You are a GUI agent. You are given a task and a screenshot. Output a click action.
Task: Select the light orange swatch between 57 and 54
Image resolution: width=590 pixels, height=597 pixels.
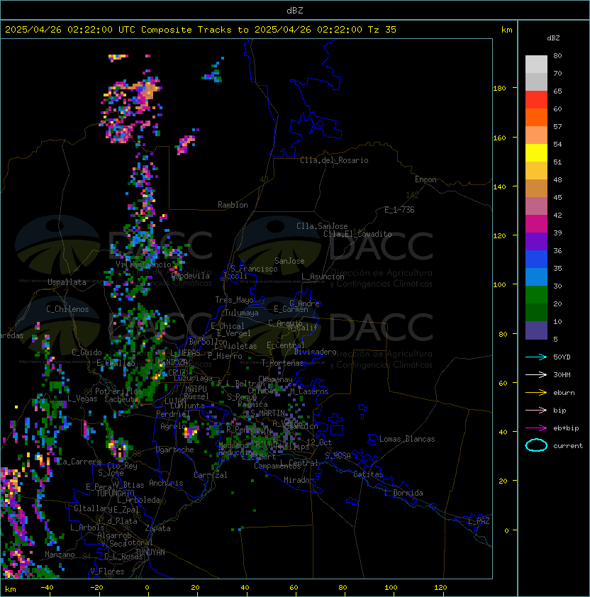click(536, 135)
